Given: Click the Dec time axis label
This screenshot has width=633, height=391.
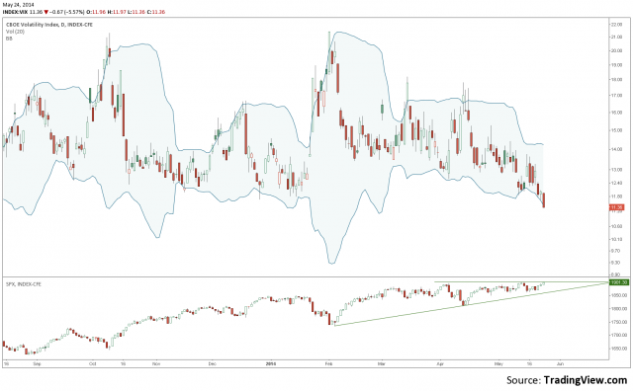Looking at the screenshot, I should [213, 363].
